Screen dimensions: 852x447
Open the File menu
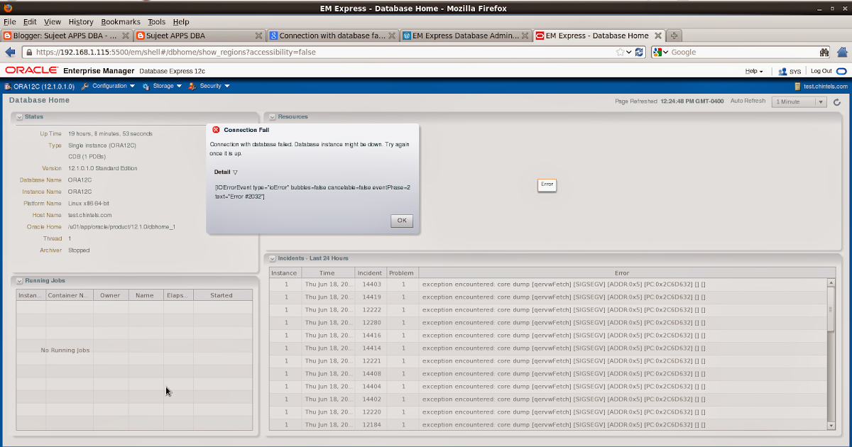(9, 22)
